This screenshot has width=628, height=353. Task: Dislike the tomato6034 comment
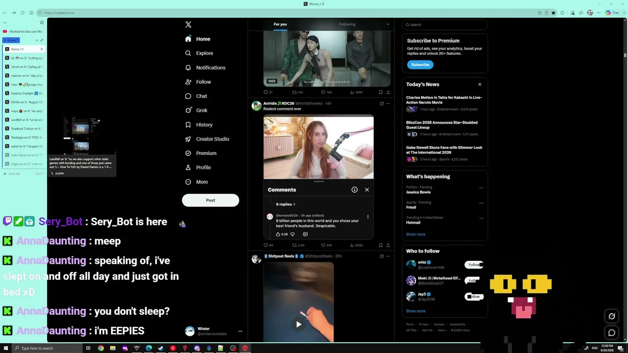click(292, 234)
